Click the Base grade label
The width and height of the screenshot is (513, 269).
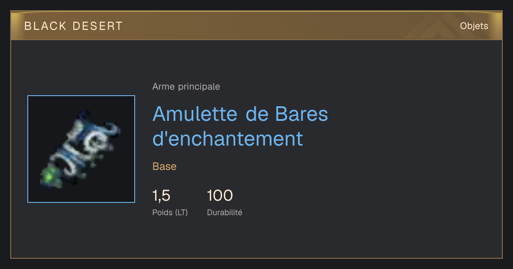(164, 167)
